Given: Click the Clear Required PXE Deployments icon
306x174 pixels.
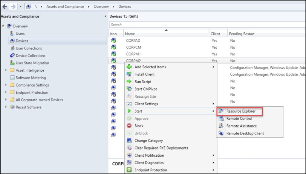Looking at the screenshot, I should pos(129,148).
